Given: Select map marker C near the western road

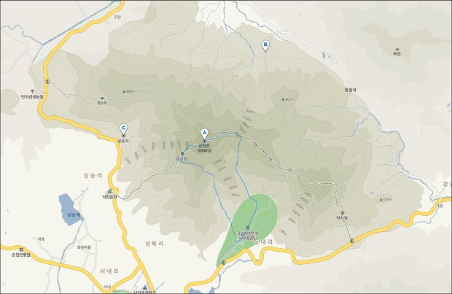Looking at the screenshot, I should [124, 129].
